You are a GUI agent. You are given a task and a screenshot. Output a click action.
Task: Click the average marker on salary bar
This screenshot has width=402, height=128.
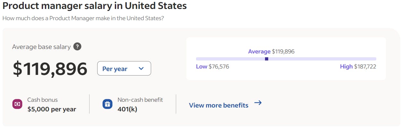[x=267, y=59]
